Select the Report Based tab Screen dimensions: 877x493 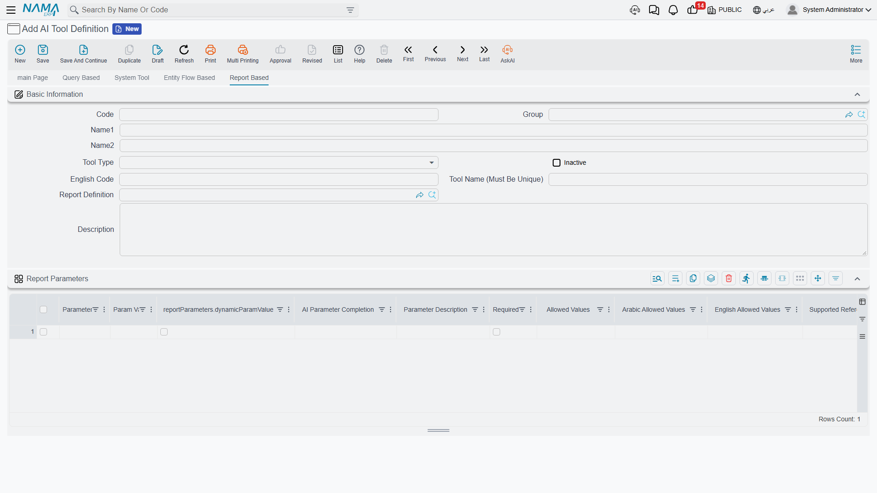[249, 78]
